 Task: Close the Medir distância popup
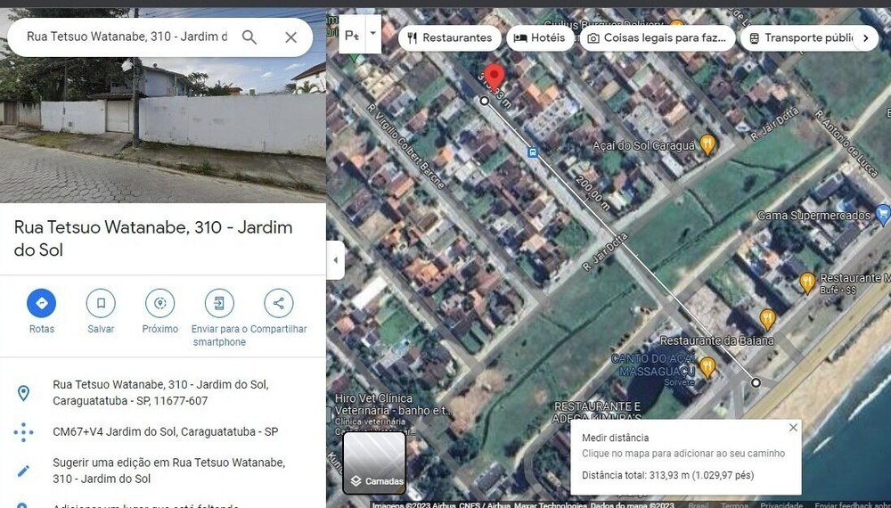793,427
